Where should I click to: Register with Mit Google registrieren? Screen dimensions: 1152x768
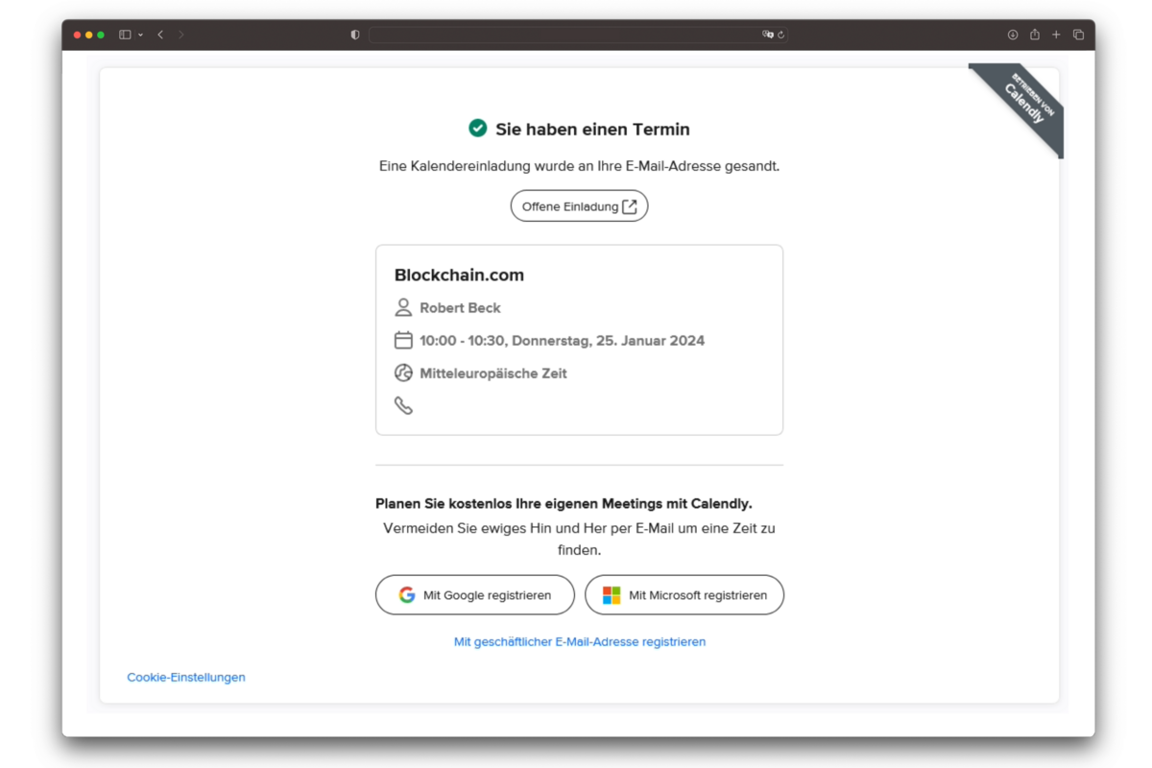click(x=475, y=595)
